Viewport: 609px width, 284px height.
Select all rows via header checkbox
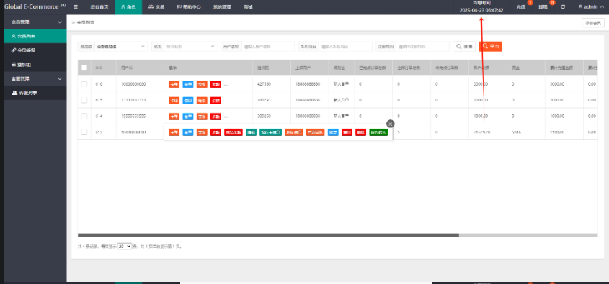pos(84,68)
